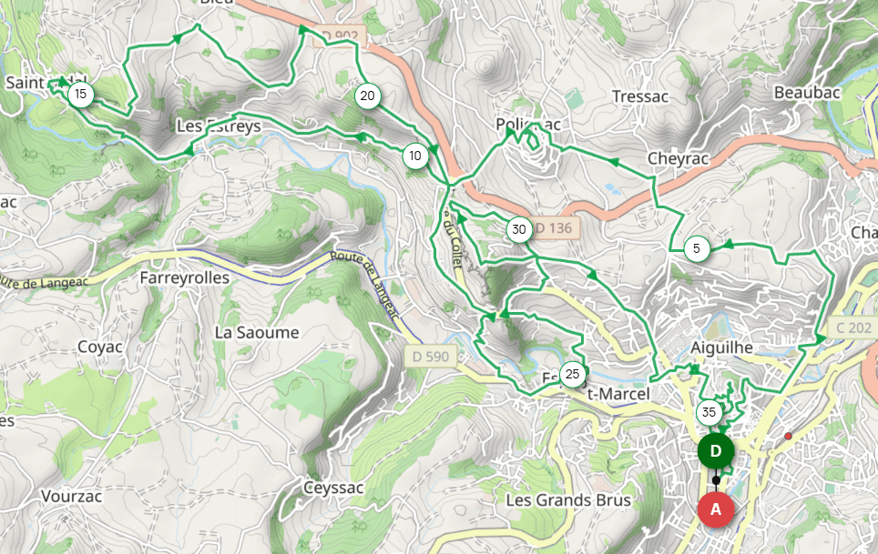Click the black waypoint dot between D and A
878x554 pixels.
pos(716,480)
